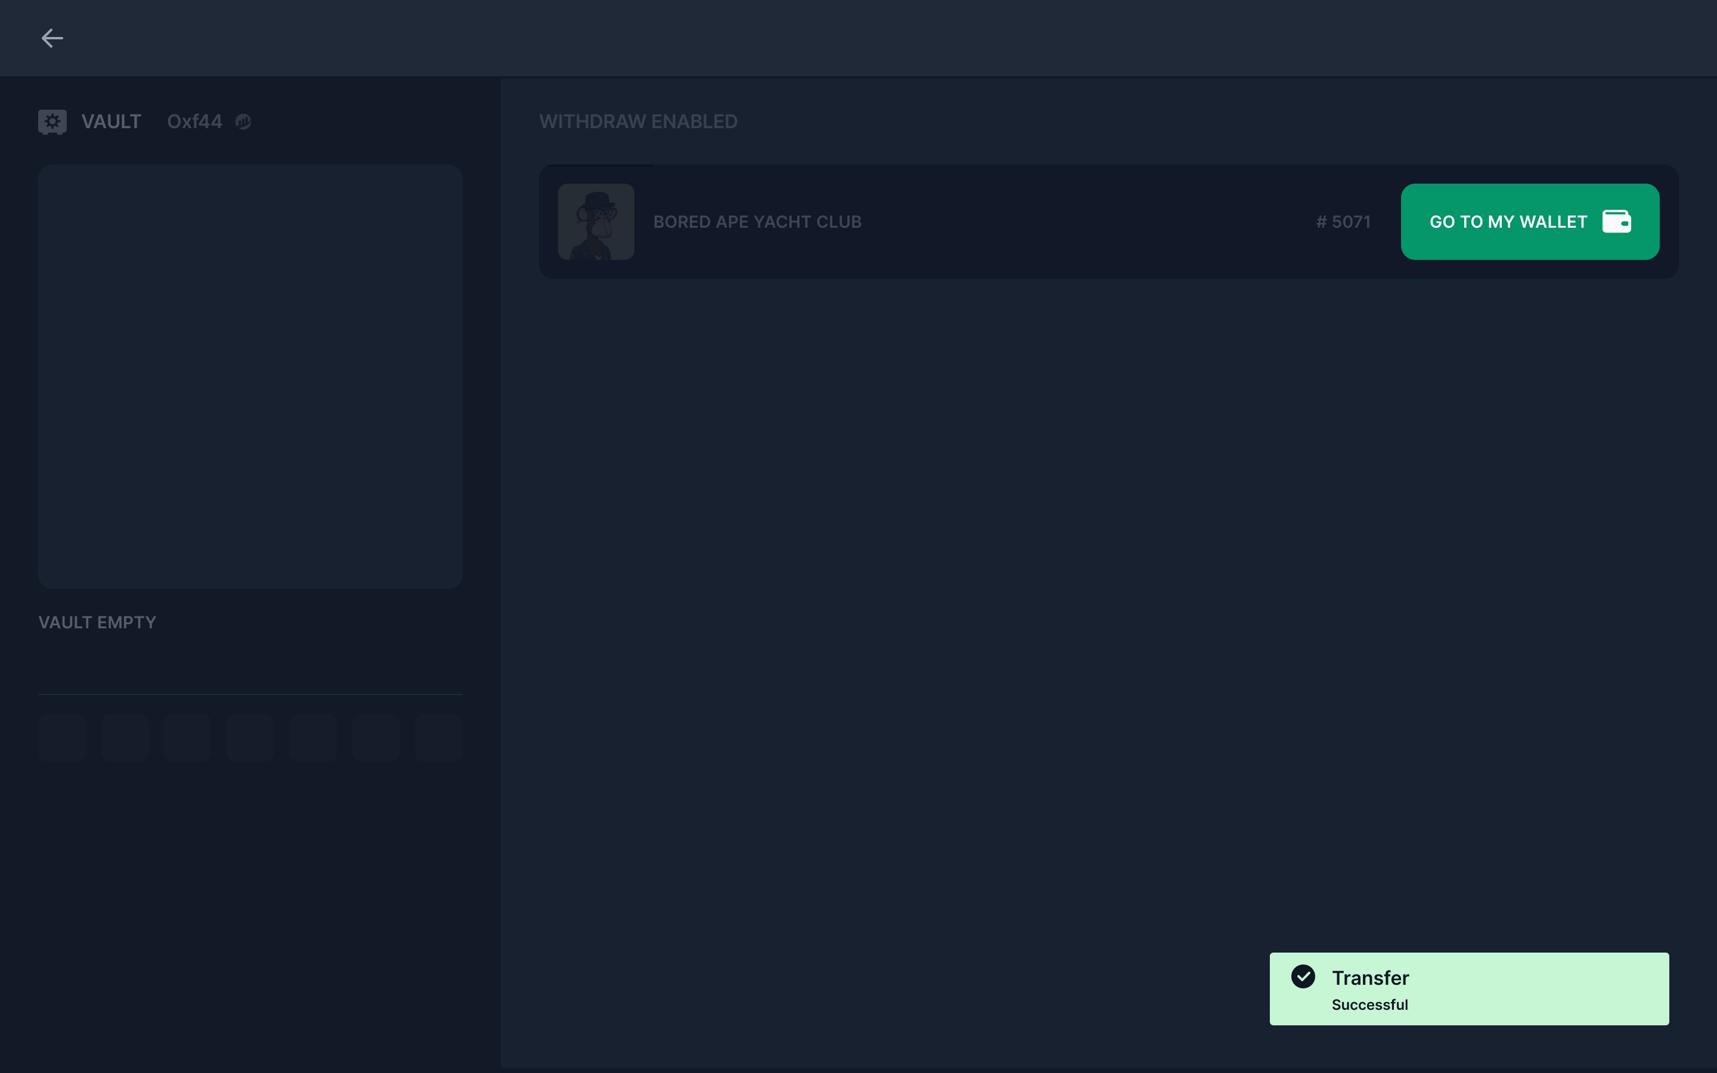Select the BORED APE YACHT CLUB name
The height and width of the screenshot is (1073, 1717).
coord(757,222)
